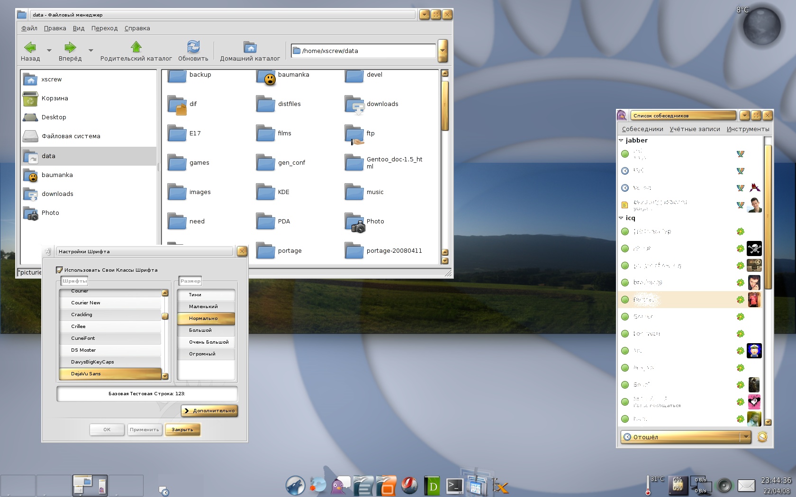Click the skull-and-crossbones buddy avatar
This screenshot has width=796, height=497.
754,248
